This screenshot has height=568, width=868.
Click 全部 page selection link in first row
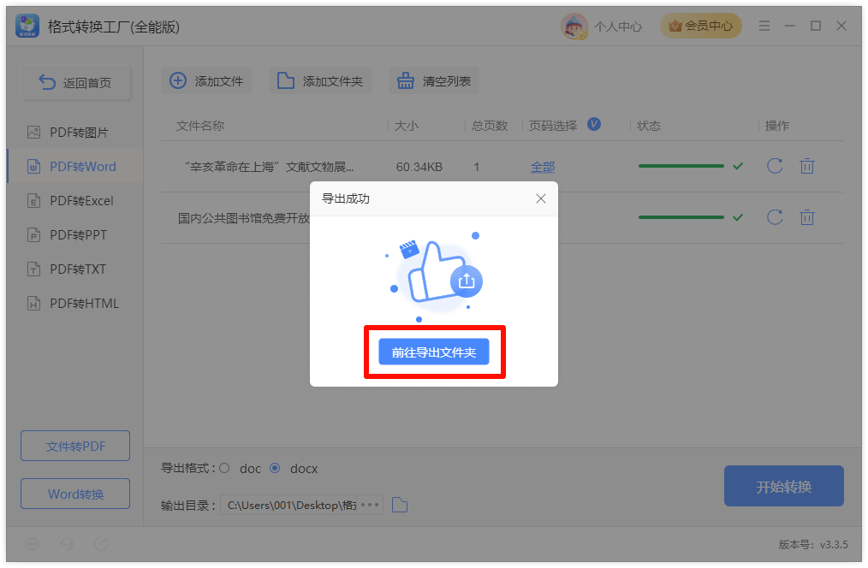coord(543,167)
